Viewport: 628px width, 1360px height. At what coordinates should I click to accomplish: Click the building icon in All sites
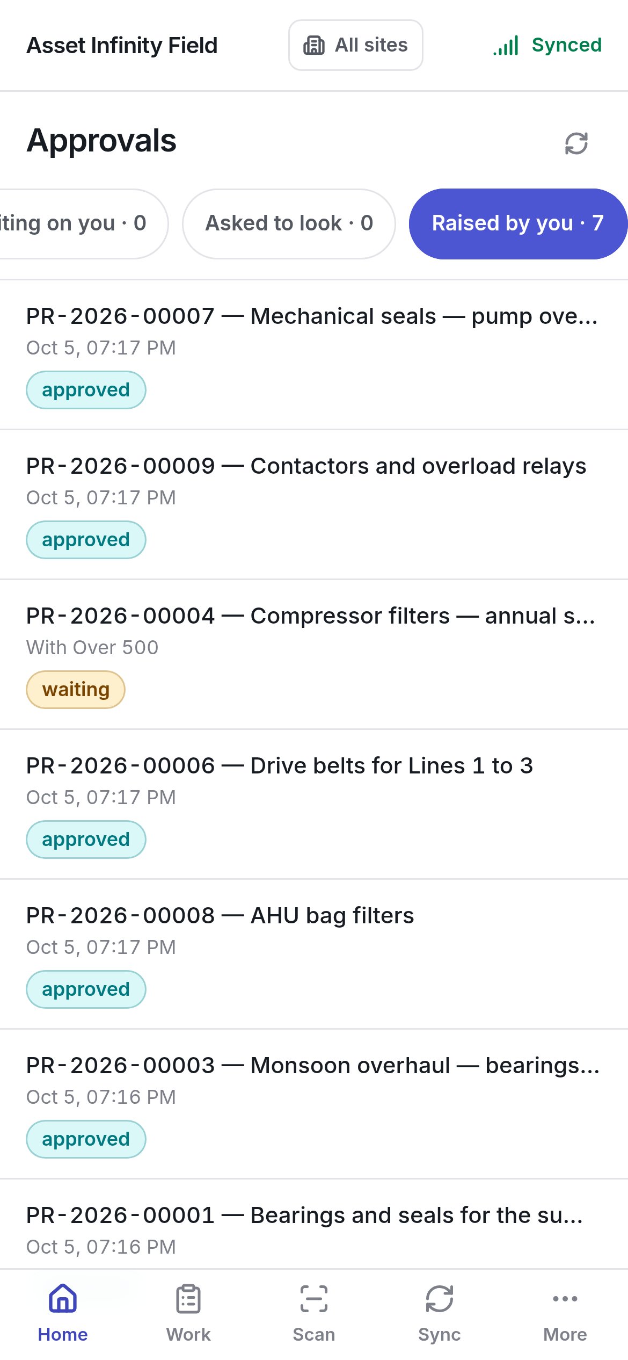[x=314, y=45]
